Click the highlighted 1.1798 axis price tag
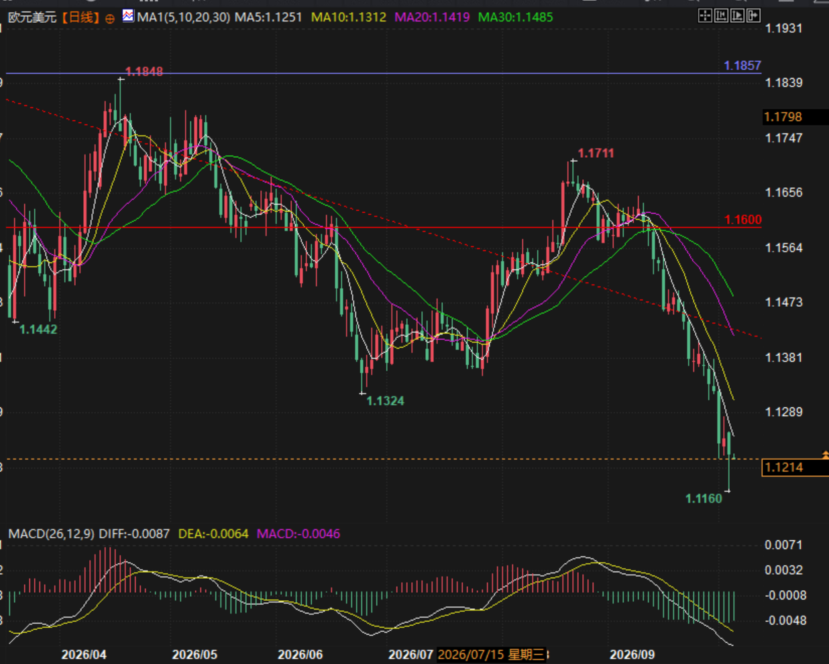Image resolution: width=829 pixels, height=664 pixels. point(795,117)
